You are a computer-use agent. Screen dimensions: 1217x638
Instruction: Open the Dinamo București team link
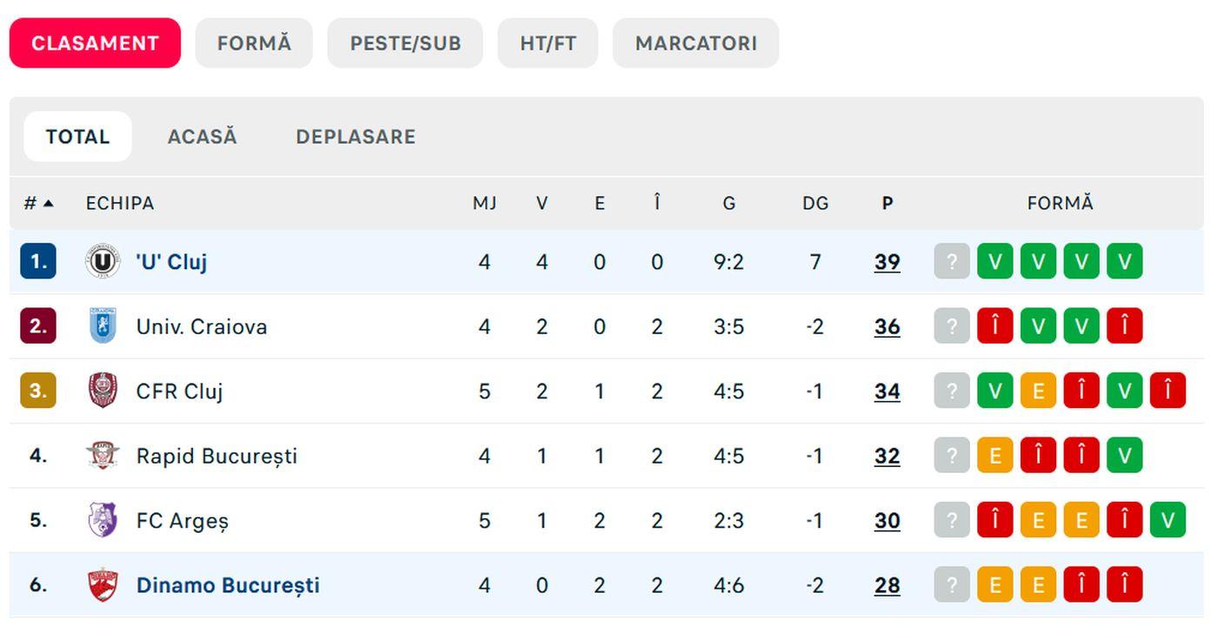tap(228, 585)
